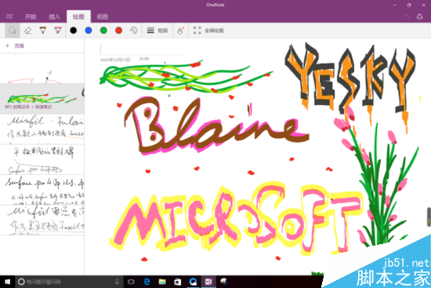
Task: Open the Windows Start menu
Action: tap(7, 282)
